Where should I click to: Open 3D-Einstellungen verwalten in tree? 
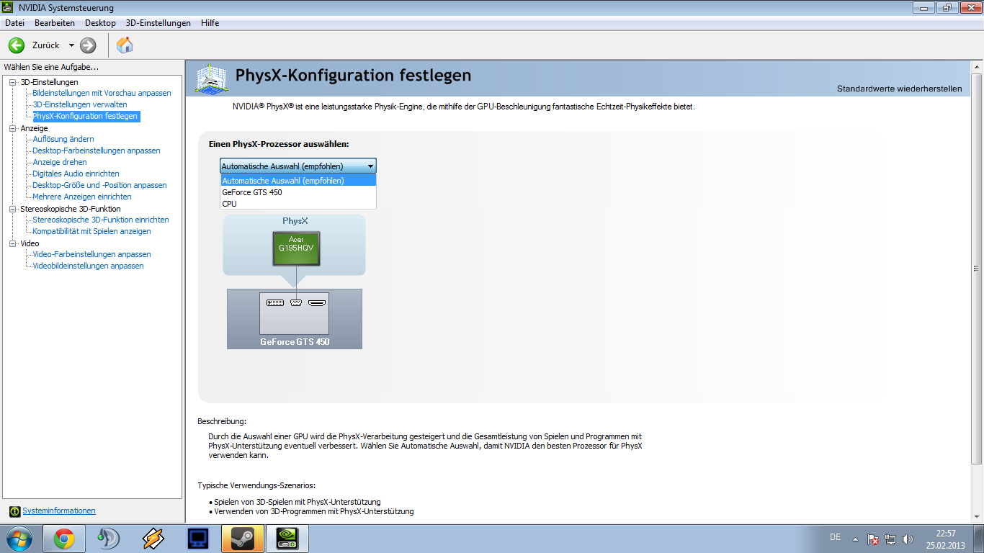coord(80,104)
